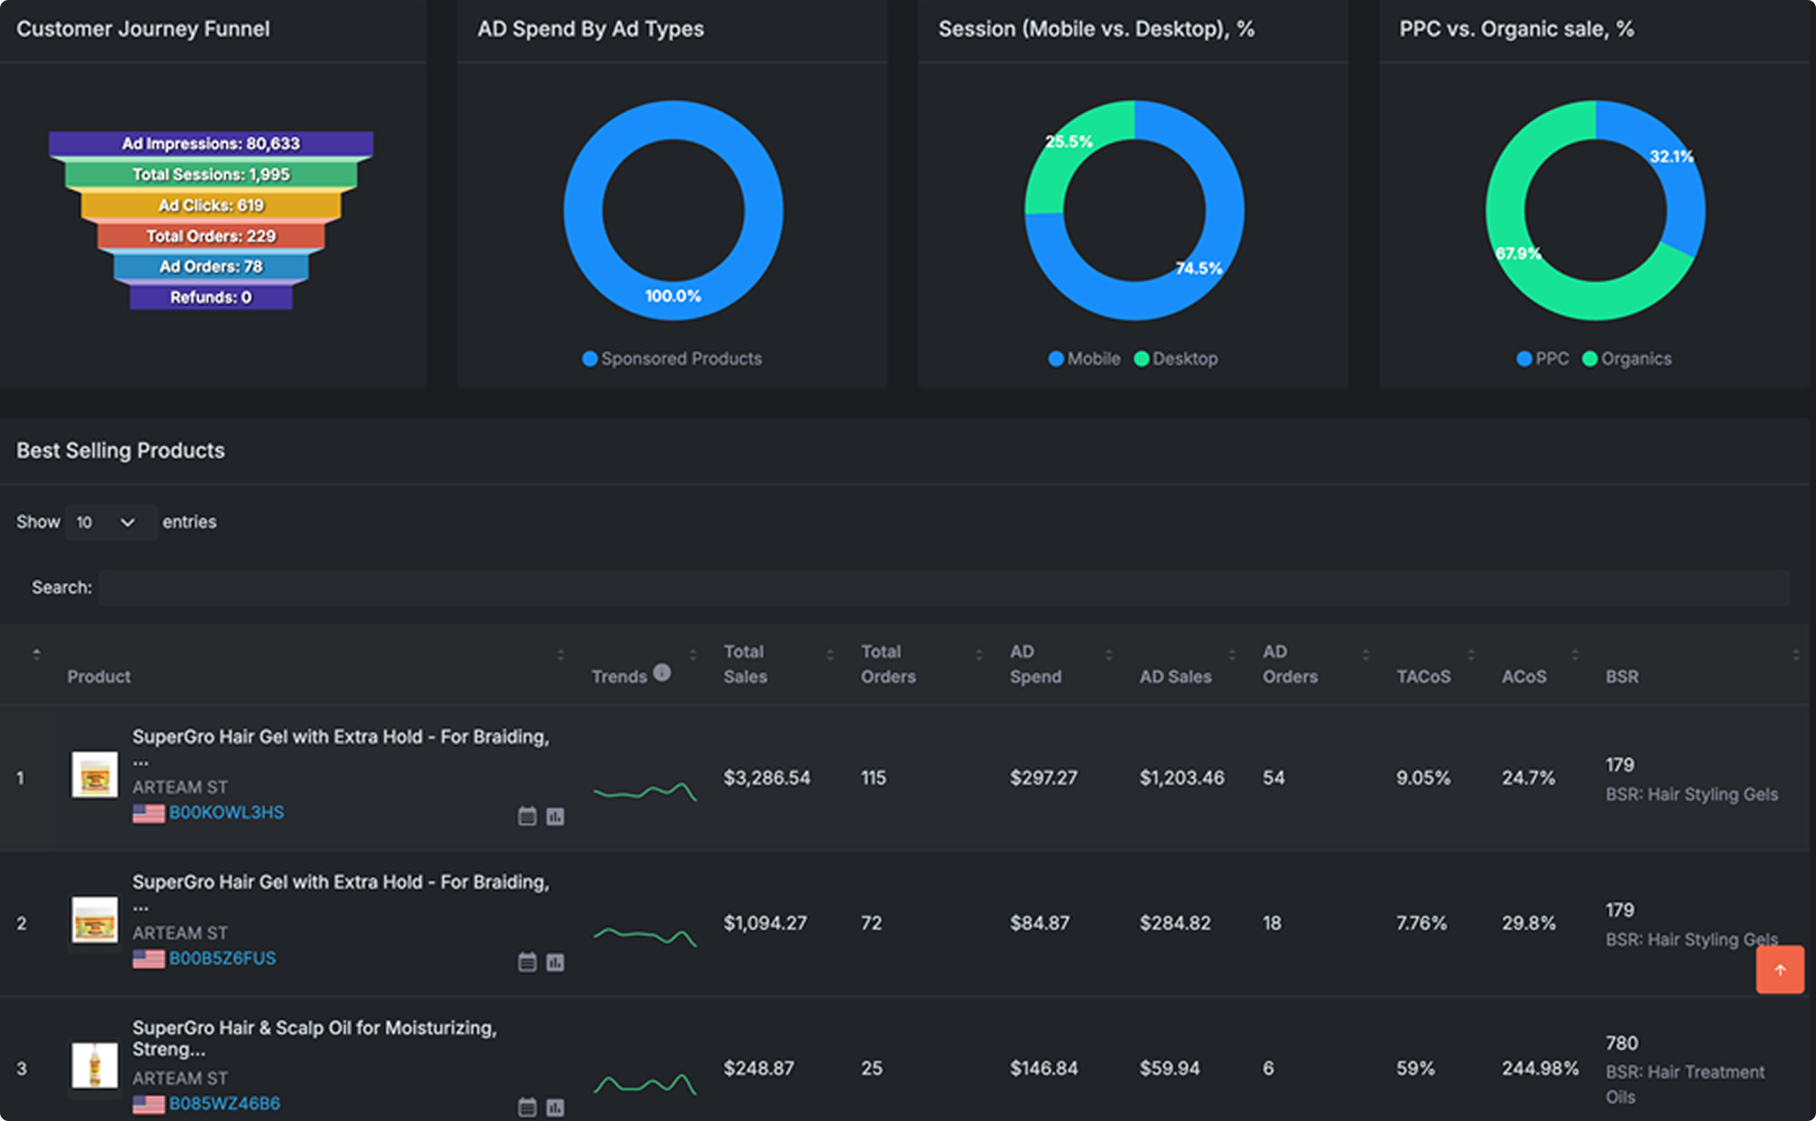Open the Show entries count dropdown
This screenshot has width=1816, height=1121.
coord(110,523)
